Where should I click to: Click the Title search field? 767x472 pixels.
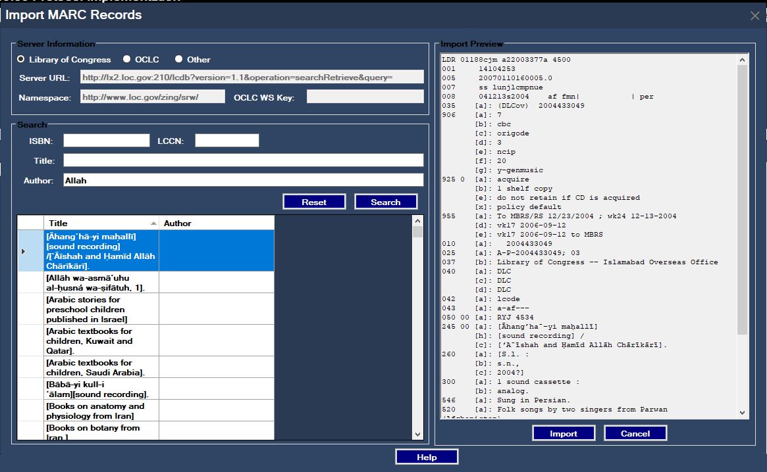pyautogui.click(x=242, y=160)
